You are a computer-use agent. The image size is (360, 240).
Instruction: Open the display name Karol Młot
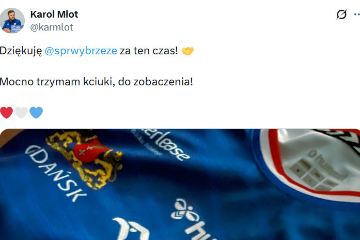click(54, 14)
